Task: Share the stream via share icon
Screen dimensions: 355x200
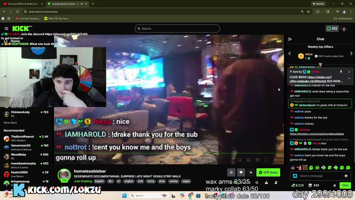Action: [x=257, y=183]
